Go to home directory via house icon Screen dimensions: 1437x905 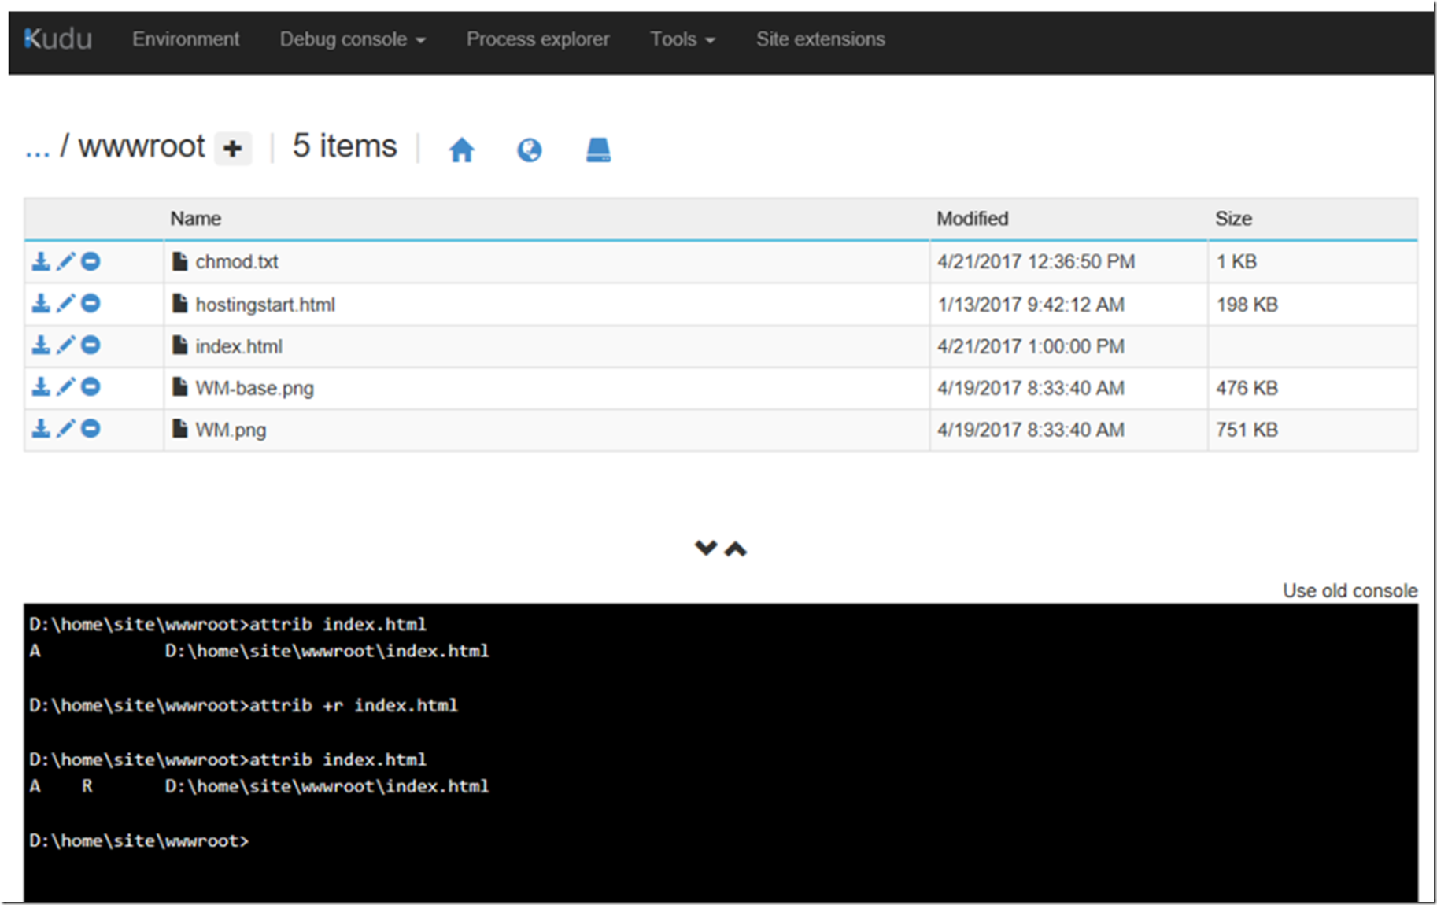point(462,149)
